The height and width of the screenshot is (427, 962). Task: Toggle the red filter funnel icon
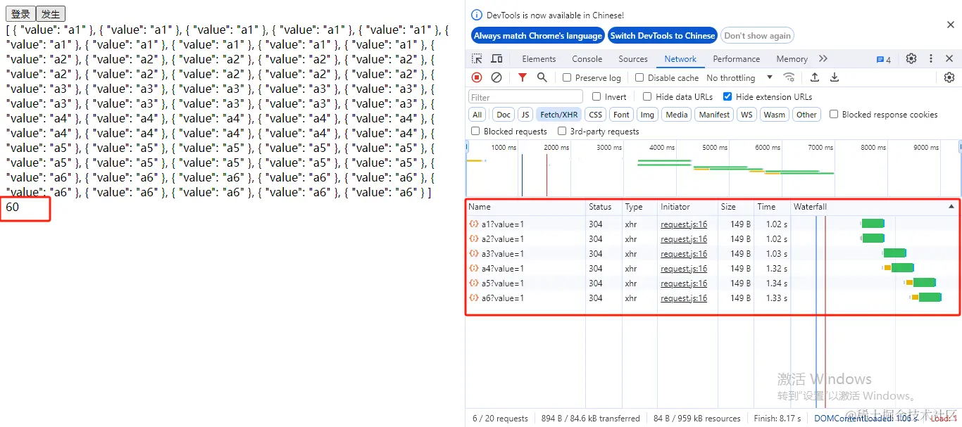[x=522, y=77]
